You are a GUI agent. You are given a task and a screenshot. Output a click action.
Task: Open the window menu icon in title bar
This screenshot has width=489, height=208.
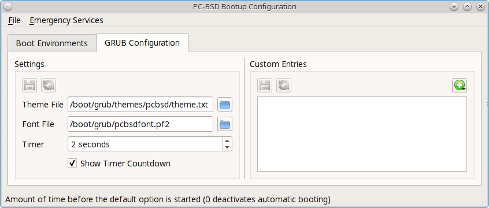point(8,6)
